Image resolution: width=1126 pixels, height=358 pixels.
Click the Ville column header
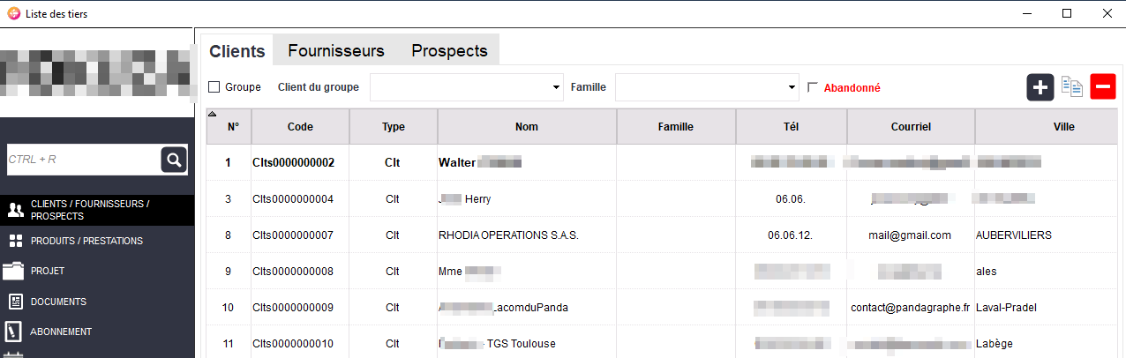(x=1063, y=127)
